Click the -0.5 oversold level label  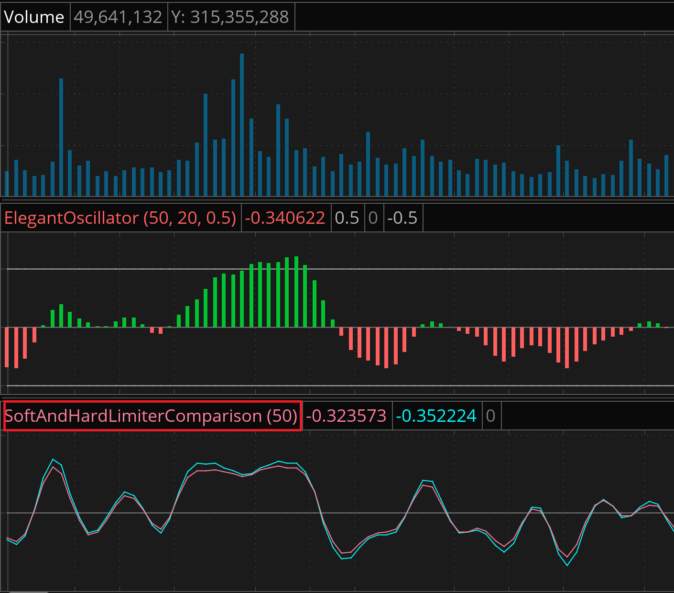pos(402,218)
